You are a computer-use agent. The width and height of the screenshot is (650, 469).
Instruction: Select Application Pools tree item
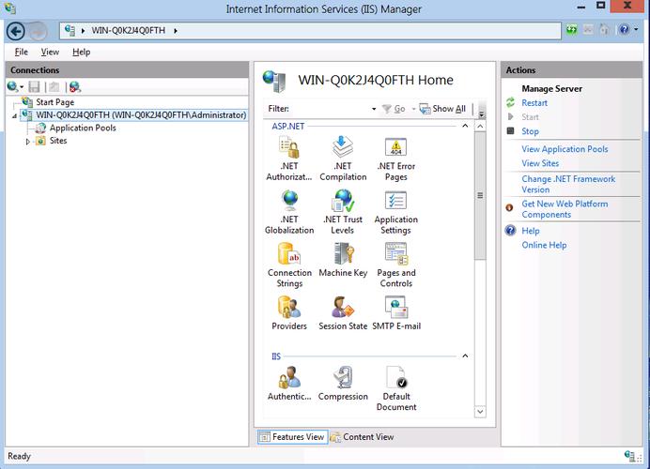[x=83, y=128]
